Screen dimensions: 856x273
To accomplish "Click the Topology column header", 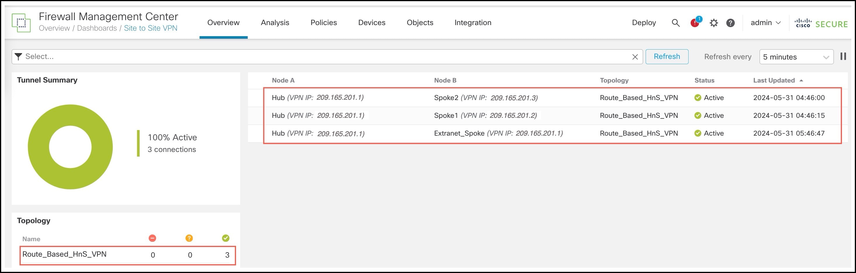I will pos(614,80).
